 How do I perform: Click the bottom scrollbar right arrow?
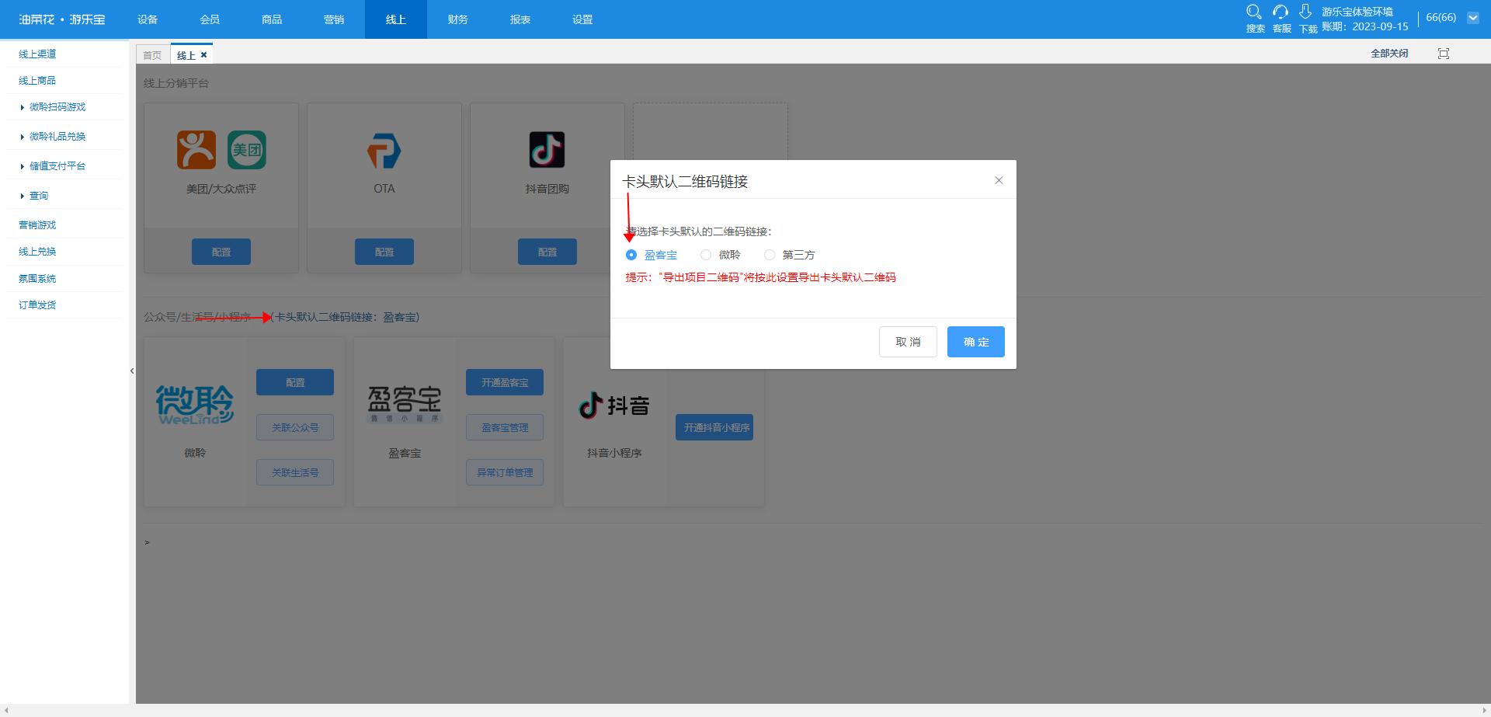coord(1485,711)
